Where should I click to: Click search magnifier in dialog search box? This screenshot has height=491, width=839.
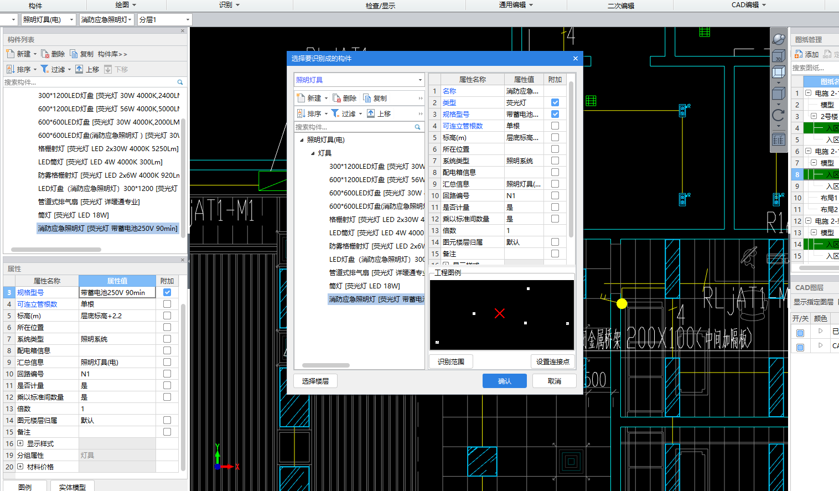418,127
